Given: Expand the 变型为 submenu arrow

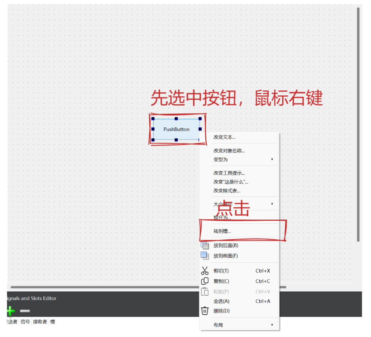Looking at the screenshot, I should tap(272, 159).
